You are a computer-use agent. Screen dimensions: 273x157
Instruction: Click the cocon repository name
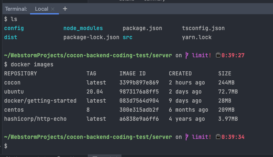[x=12, y=82]
